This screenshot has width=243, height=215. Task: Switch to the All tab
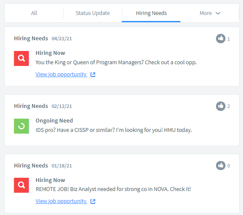click(34, 13)
